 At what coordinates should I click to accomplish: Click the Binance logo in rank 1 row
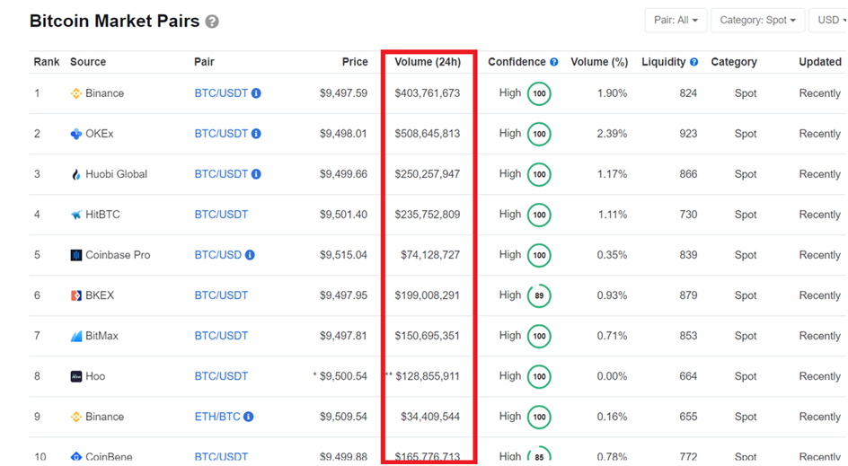76,93
